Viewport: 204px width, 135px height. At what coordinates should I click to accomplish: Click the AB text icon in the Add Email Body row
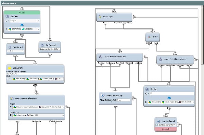click(x=56, y=79)
